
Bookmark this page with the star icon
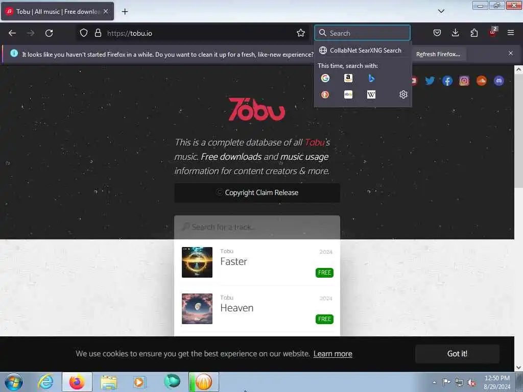click(x=300, y=33)
